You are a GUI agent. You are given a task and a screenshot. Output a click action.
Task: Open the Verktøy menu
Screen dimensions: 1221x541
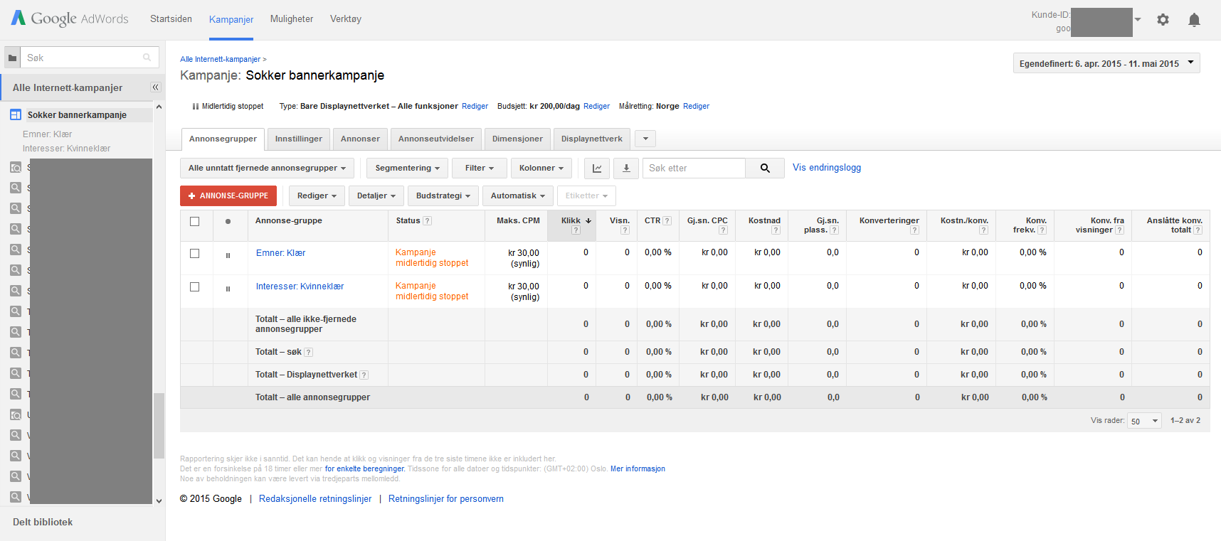[346, 19]
